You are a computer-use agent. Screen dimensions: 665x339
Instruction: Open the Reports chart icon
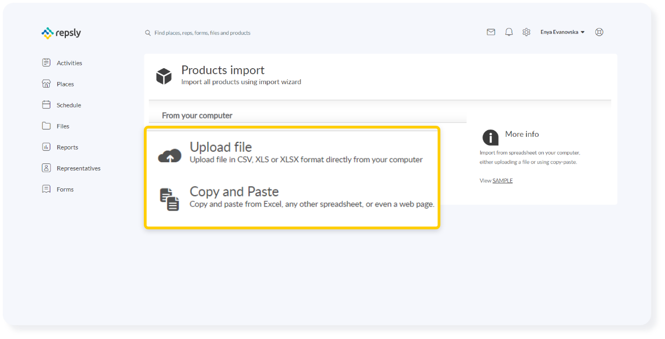pos(46,147)
